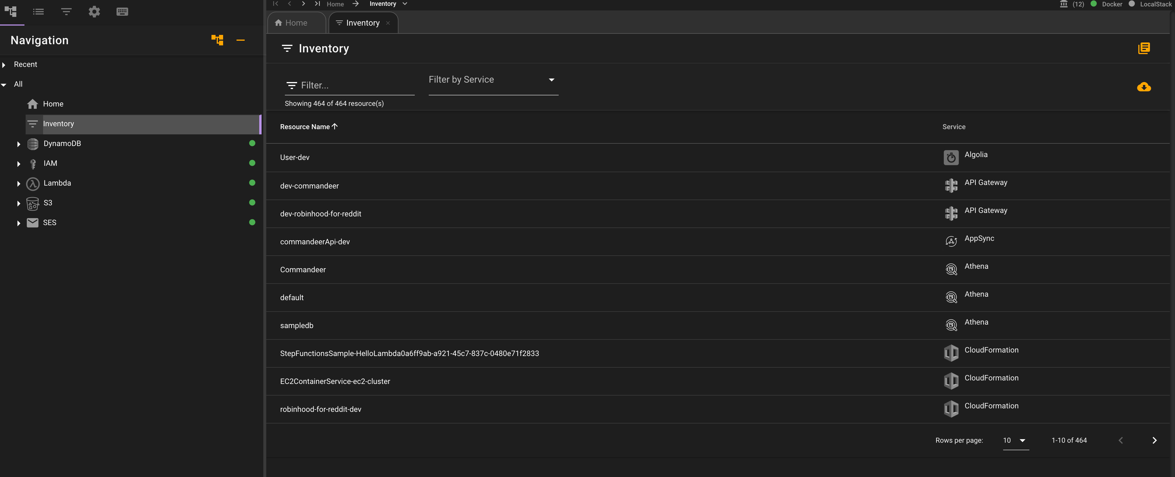Screen dimensions: 1175x477
Task: Toggle the Docker status indicator
Action: [x=1093, y=4]
